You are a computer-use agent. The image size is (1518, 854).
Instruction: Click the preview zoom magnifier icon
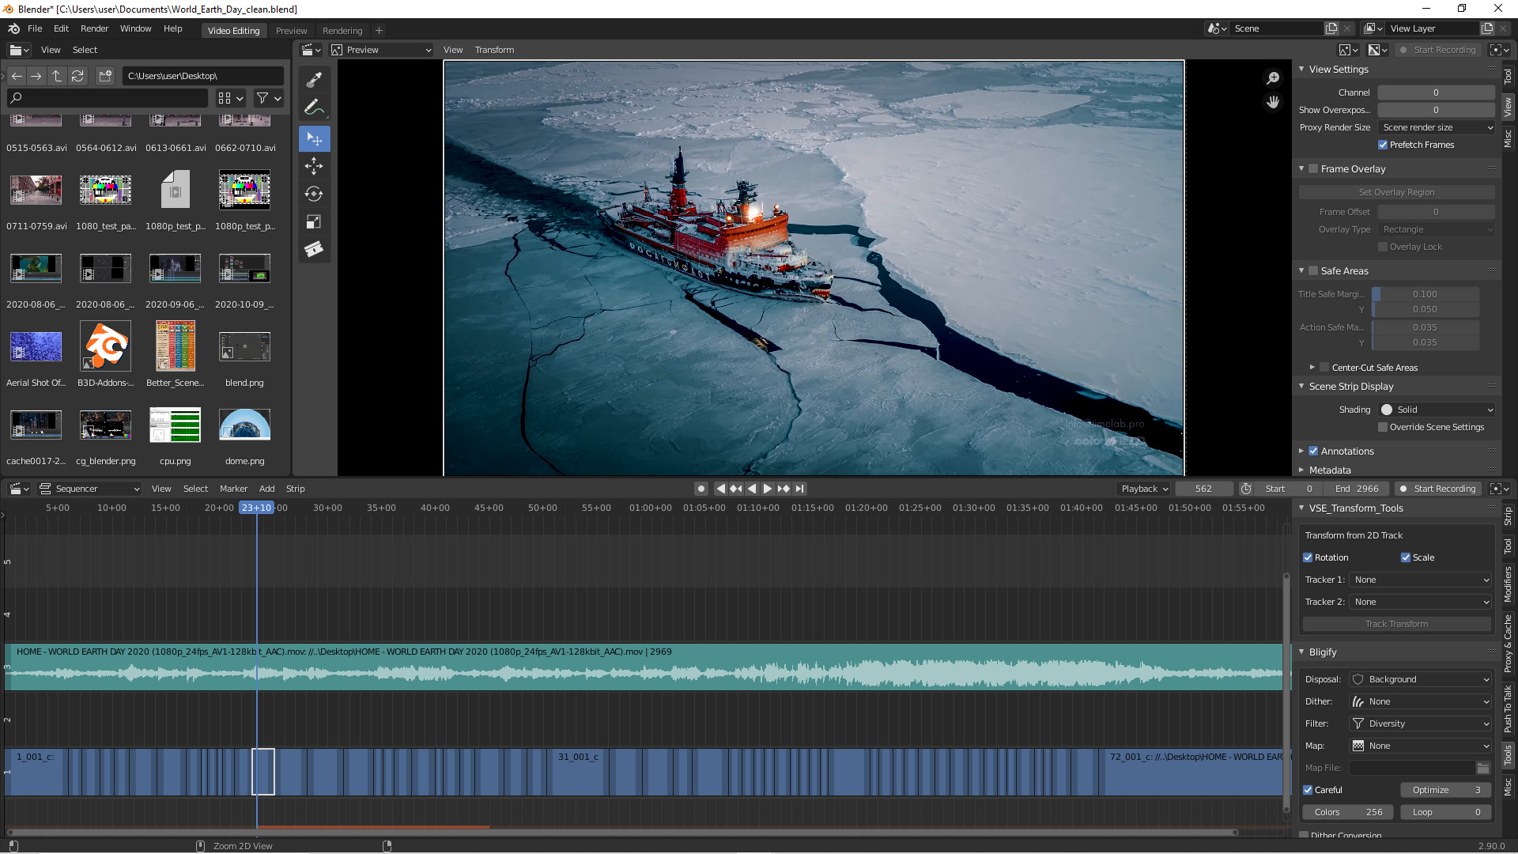pyautogui.click(x=1273, y=77)
